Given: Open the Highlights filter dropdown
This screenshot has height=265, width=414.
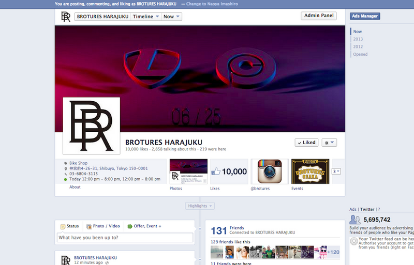Looking at the screenshot, I should tap(200, 206).
